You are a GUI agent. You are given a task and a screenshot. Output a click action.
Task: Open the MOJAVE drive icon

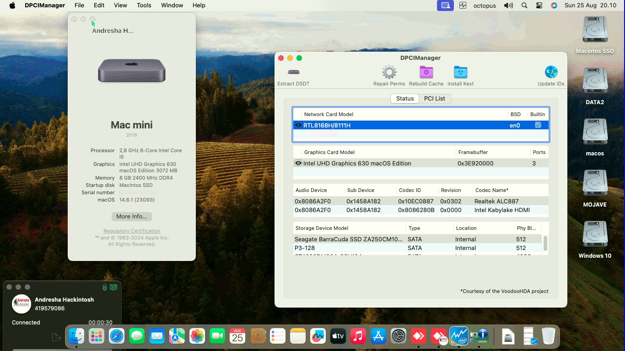point(595,184)
